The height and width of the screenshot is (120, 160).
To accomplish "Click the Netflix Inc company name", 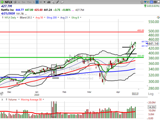I will click(x=7, y=10).
